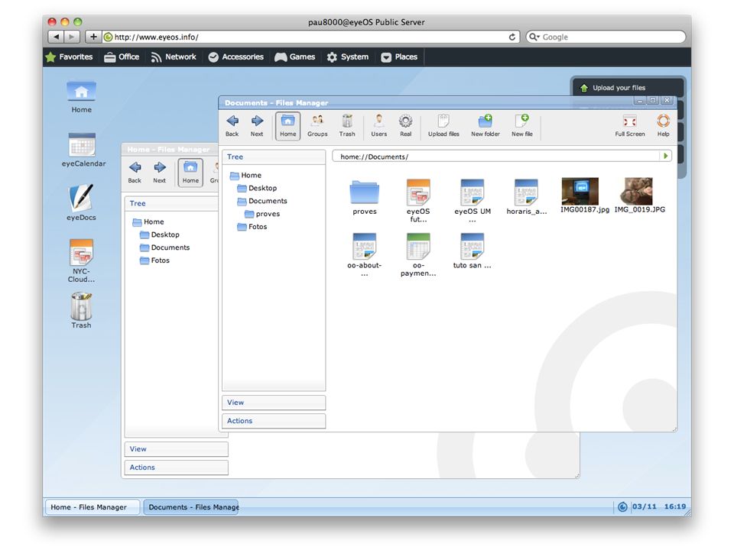Create a New folder from toolbar
Image resolution: width=734 pixels, height=550 pixels.
[486, 125]
